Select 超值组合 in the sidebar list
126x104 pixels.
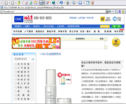pyautogui.click(x=23, y=72)
